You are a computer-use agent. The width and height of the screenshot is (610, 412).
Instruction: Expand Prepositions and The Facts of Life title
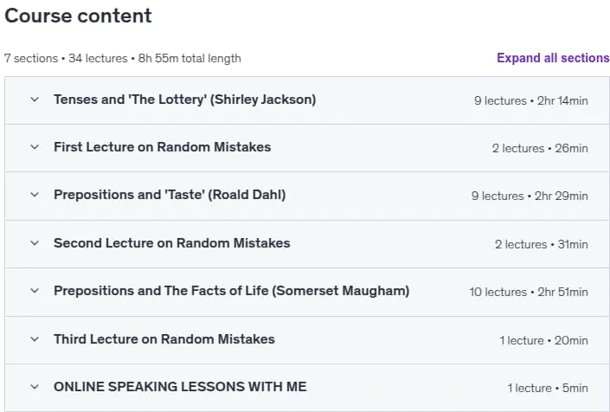[232, 291]
